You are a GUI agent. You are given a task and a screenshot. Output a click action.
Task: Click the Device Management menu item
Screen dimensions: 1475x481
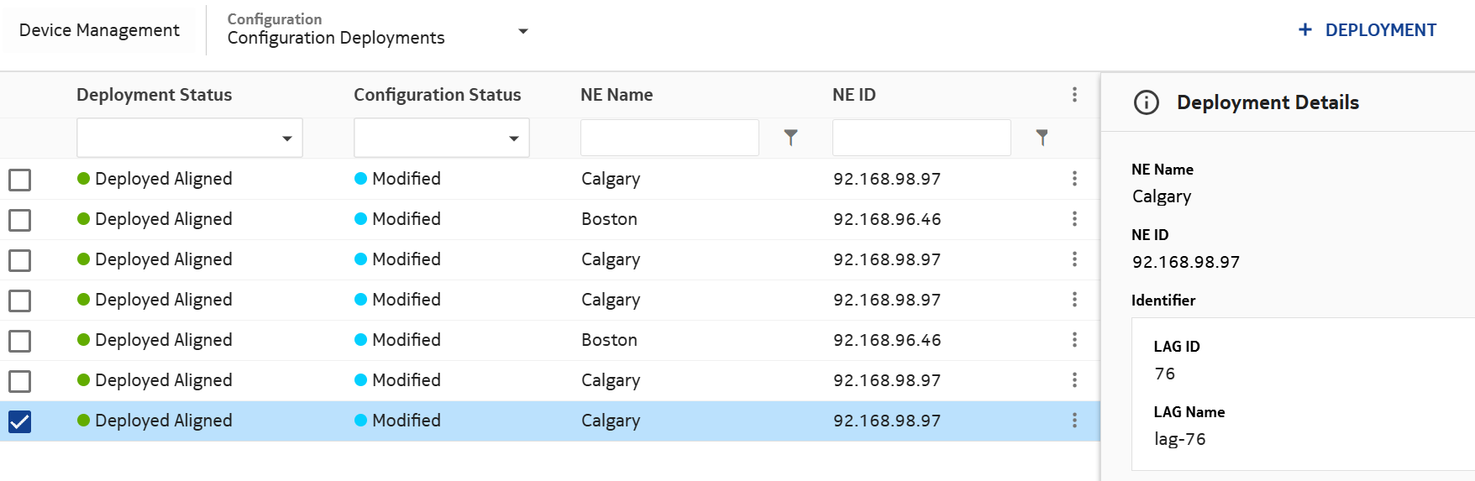(99, 30)
